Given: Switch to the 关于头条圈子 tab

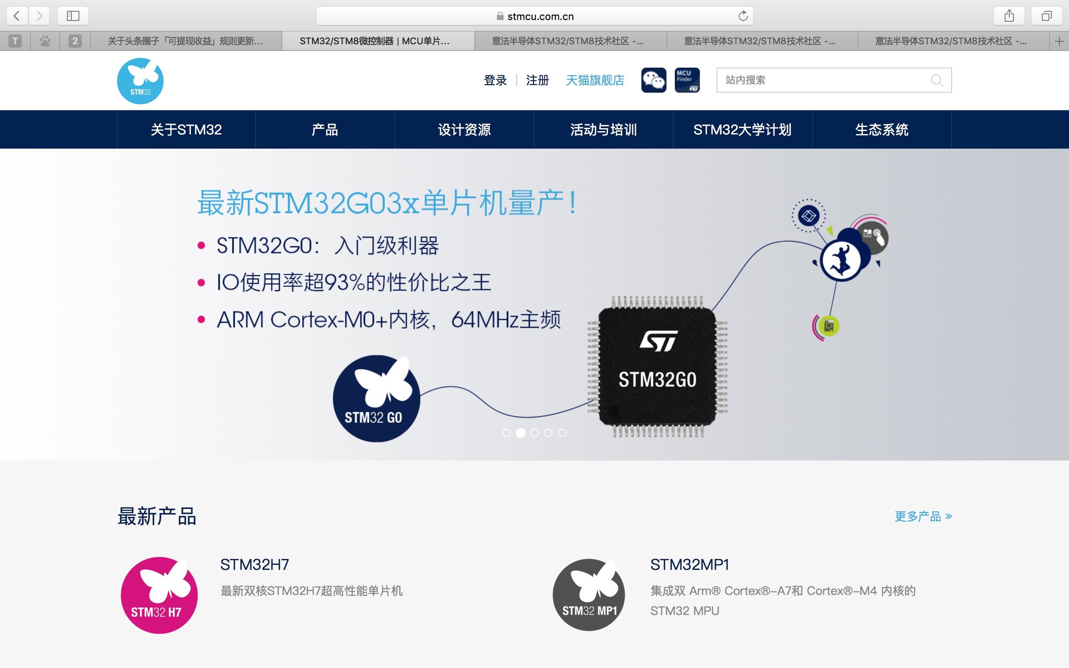Looking at the screenshot, I should click(x=185, y=41).
